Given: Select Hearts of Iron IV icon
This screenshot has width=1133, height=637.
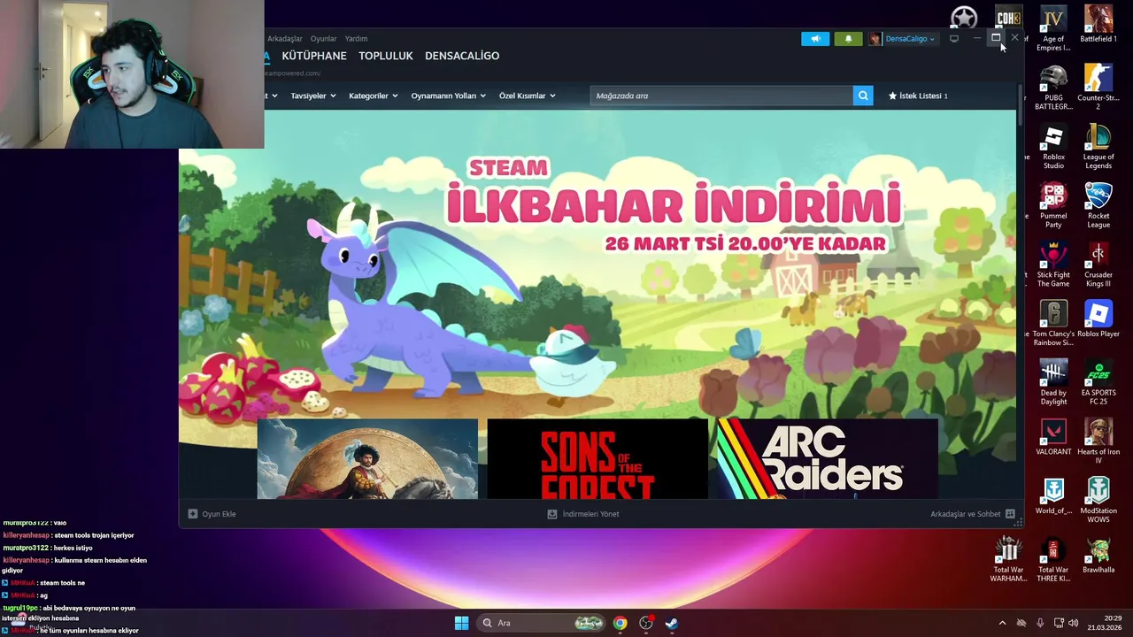Looking at the screenshot, I should (1098, 441).
